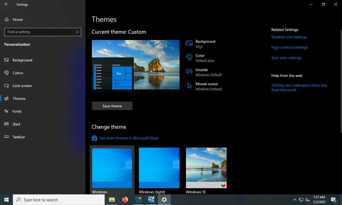Open Get more themes in Microsoft Store
Image resolution: width=342 pixels, height=205 pixels.
pos(129,138)
